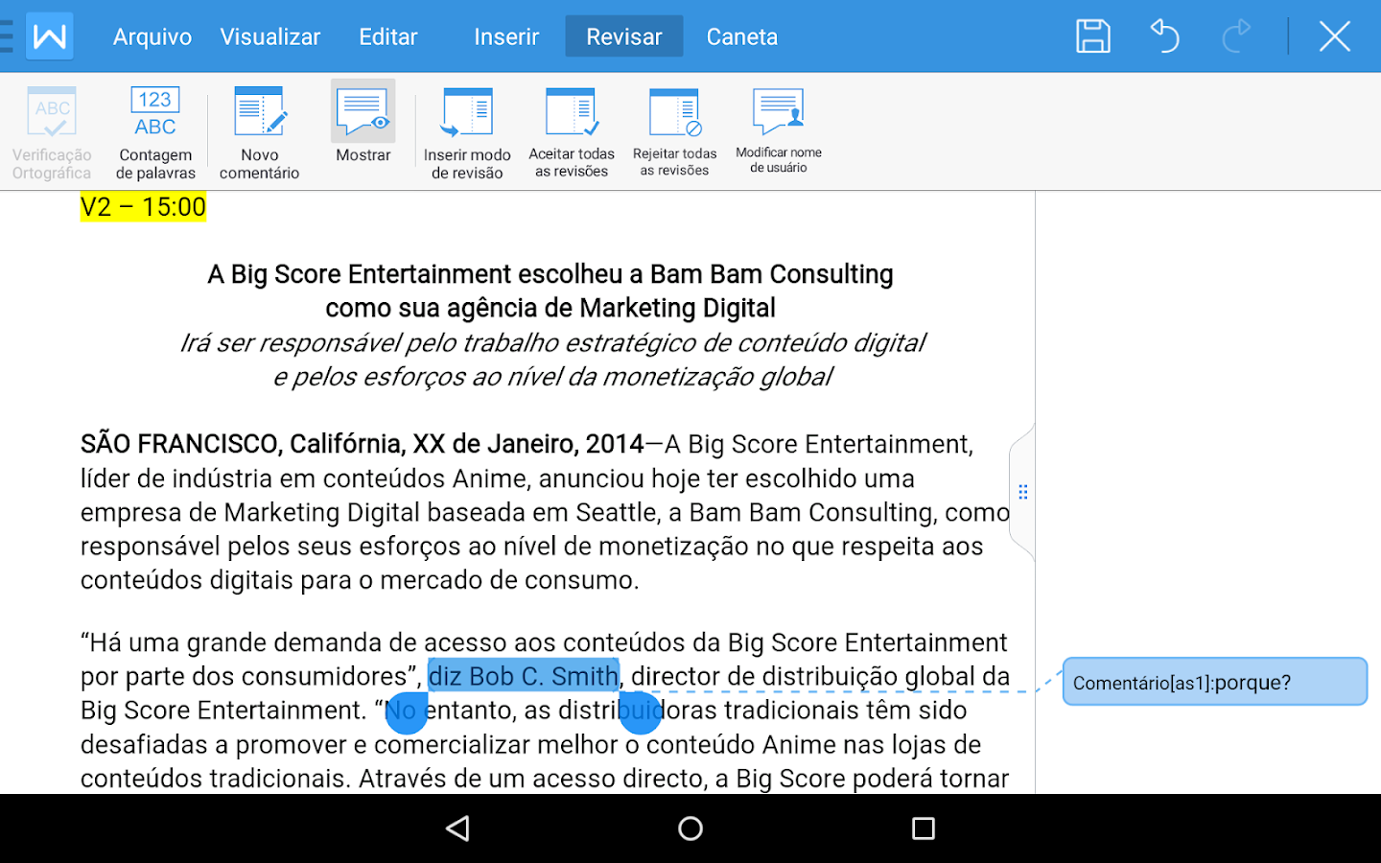Tap the commented text 'diz Bob C. Smith'
The width and height of the screenshot is (1381, 863).
coord(524,676)
